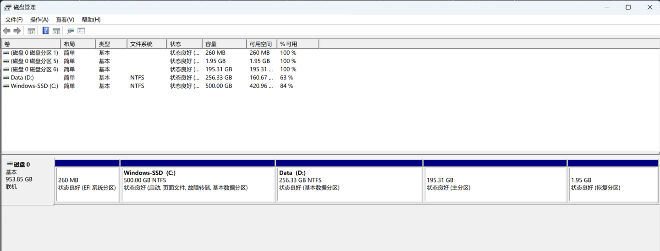Click the Forward arrow toolbar icon
The width and height of the screenshot is (660, 251).
coord(17,31)
